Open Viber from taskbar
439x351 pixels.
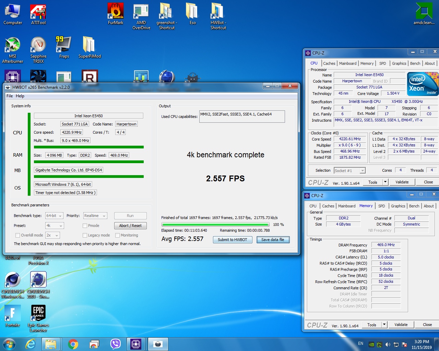tap(115, 344)
